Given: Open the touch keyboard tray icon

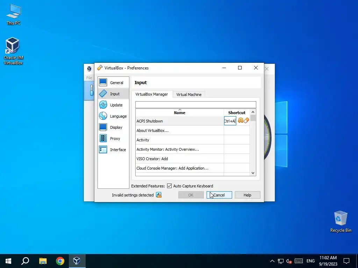Looking at the screenshot, I should 299,261.
